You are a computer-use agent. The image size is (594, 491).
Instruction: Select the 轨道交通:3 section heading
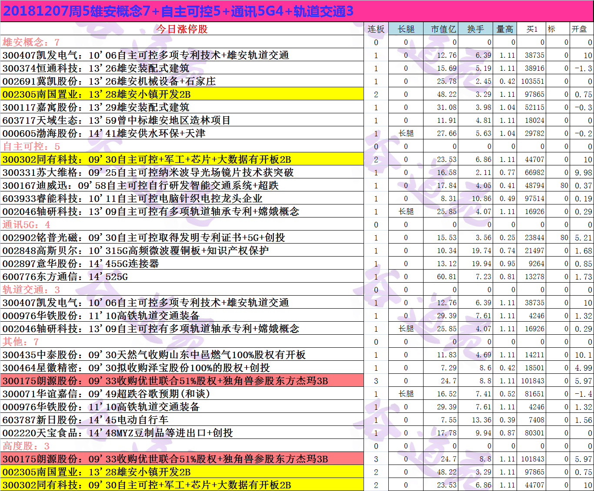tap(31, 290)
